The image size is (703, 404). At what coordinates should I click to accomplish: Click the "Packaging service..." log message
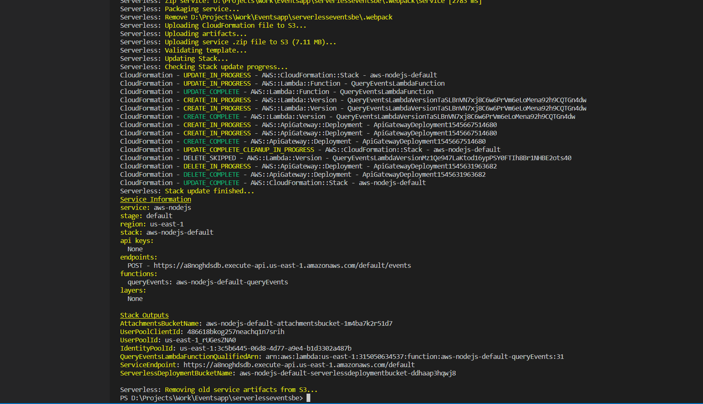point(202,9)
